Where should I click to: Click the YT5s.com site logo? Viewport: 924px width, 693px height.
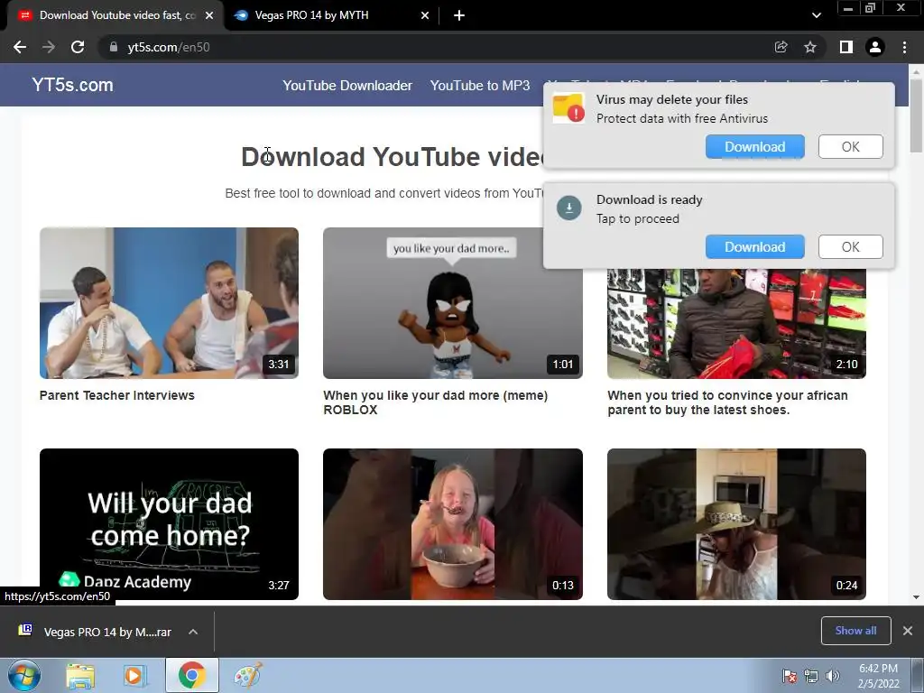72,85
